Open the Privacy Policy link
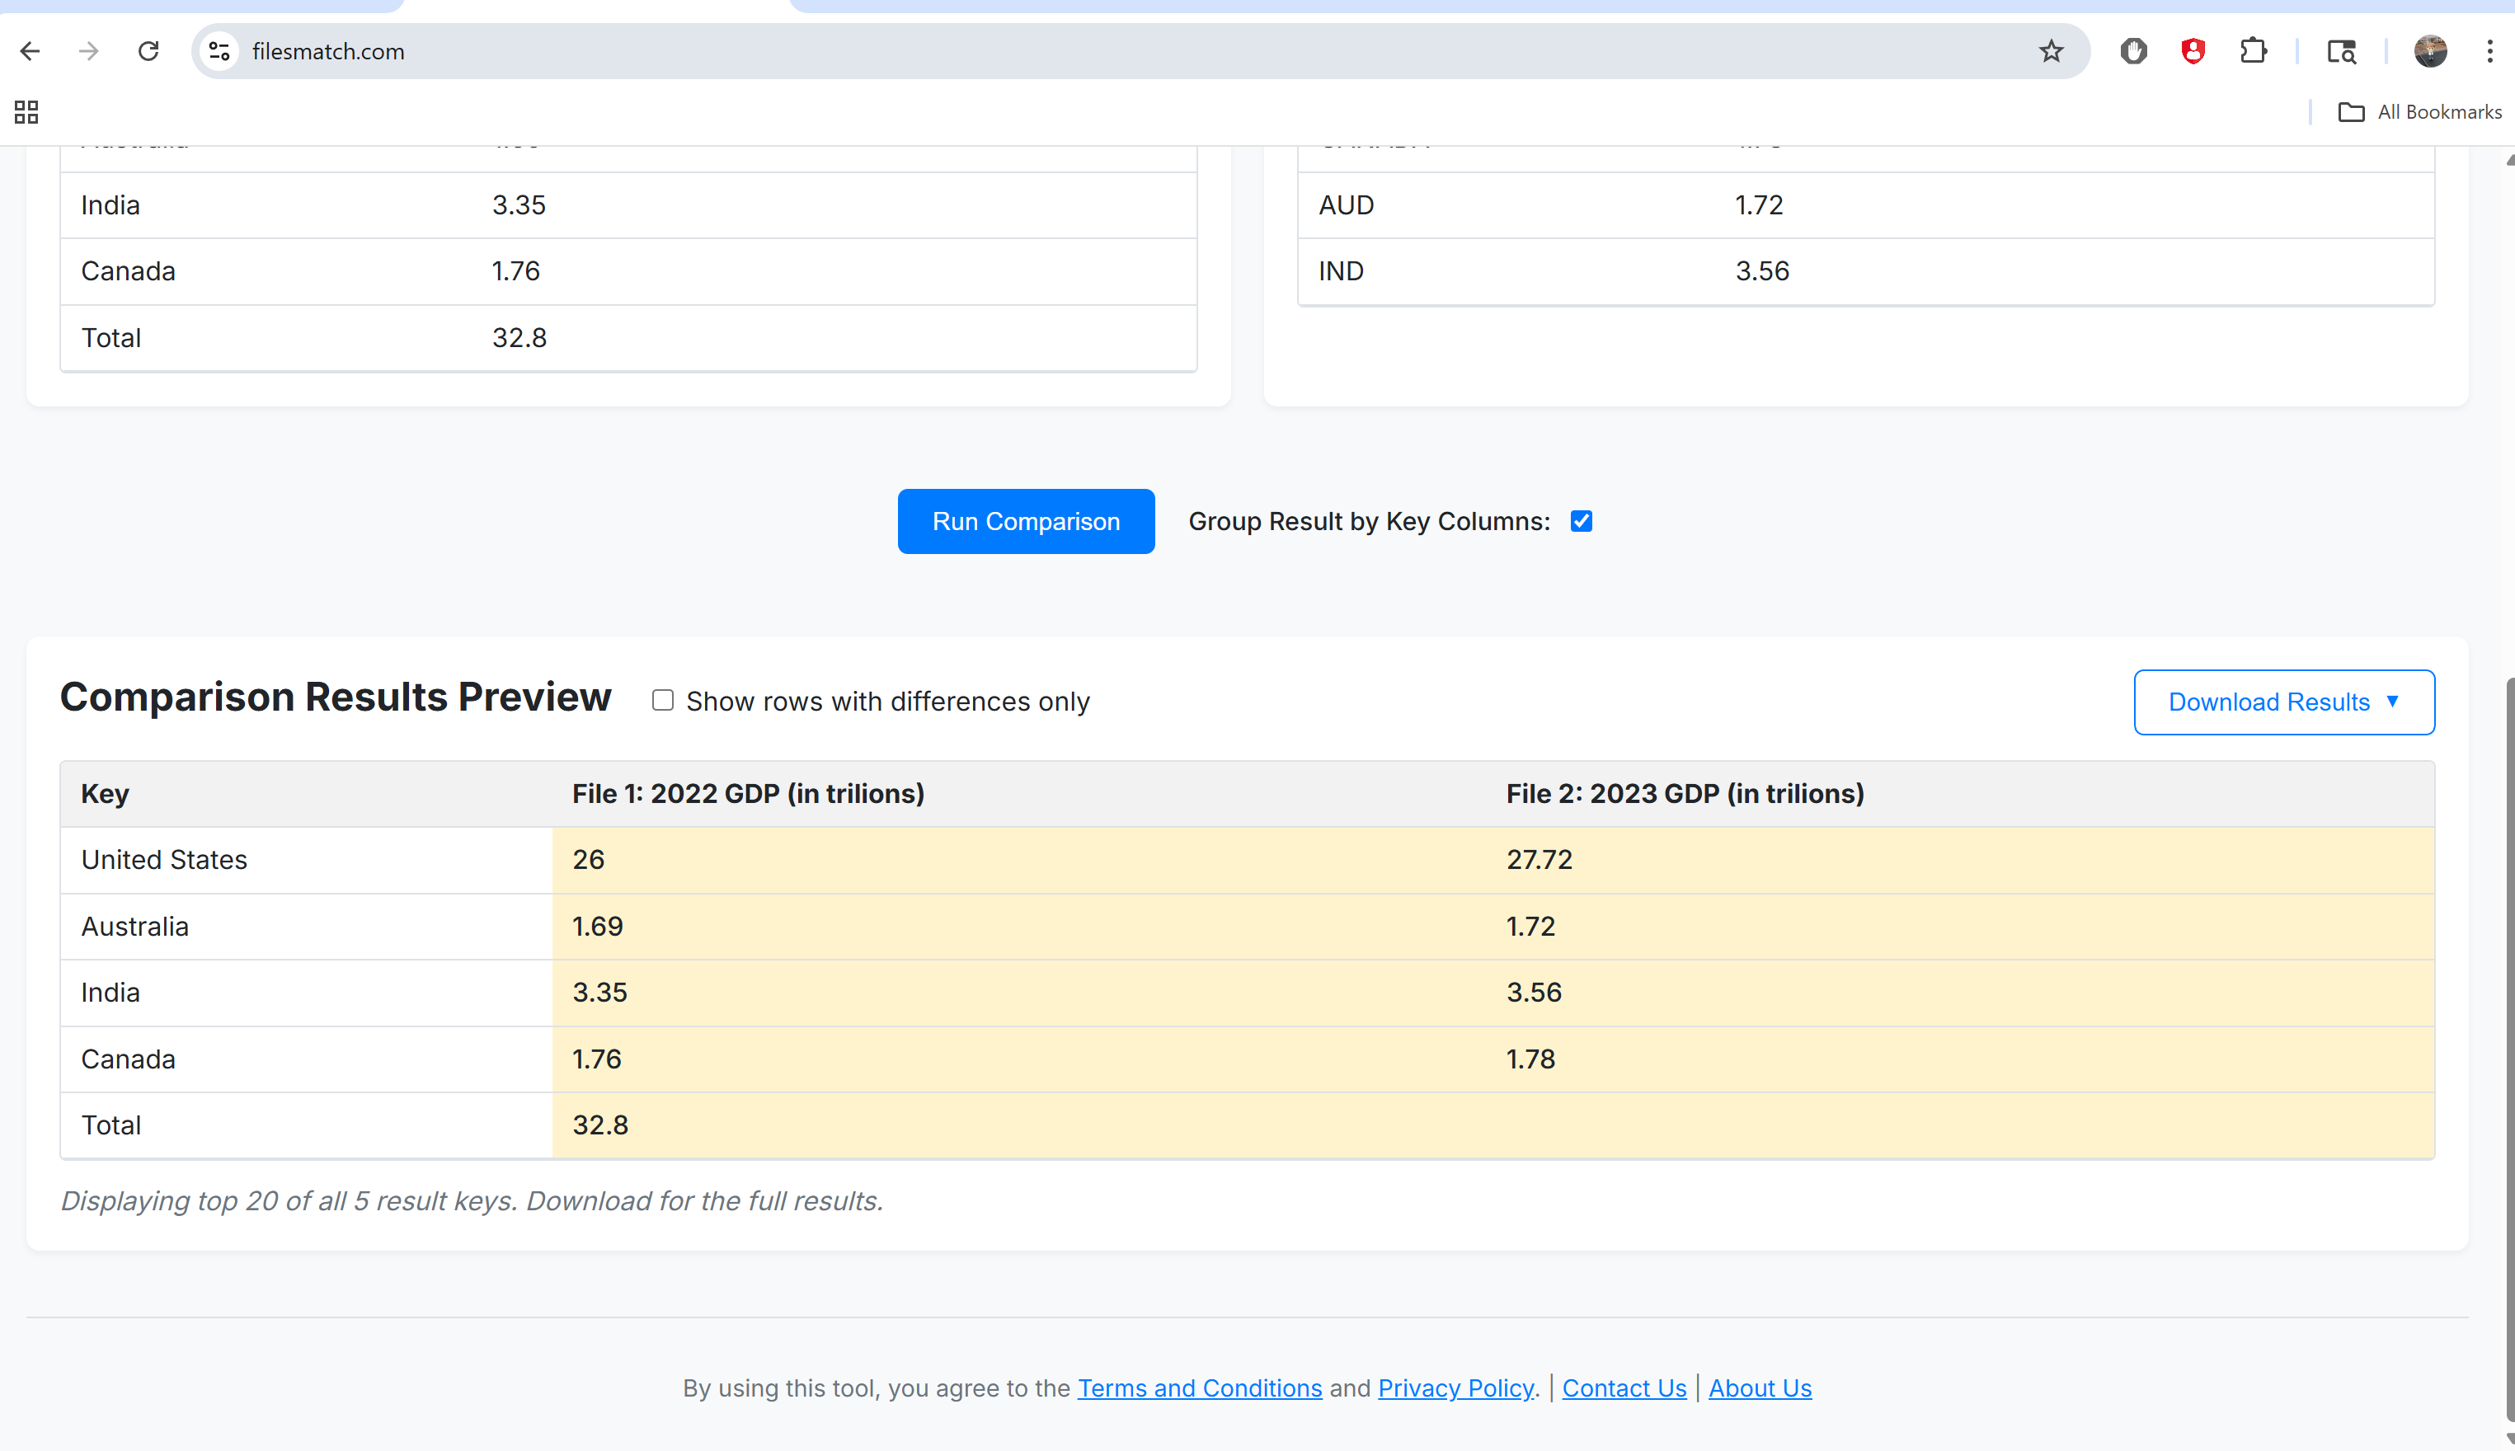 click(x=1455, y=1388)
